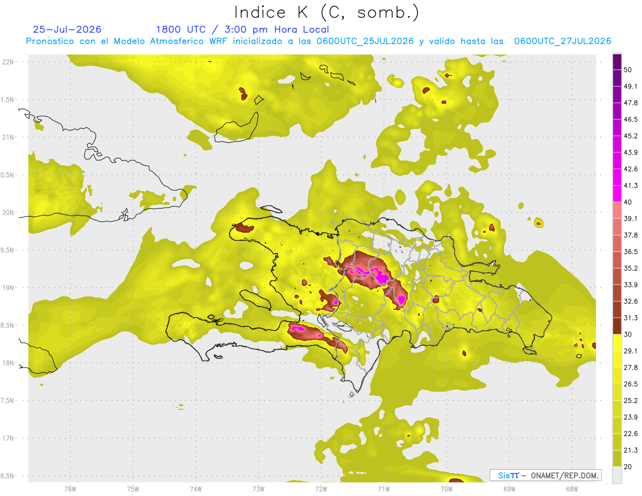Click the '23.9' value on the color scale
The width and height of the screenshot is (642, 496).
click(631, 417)
